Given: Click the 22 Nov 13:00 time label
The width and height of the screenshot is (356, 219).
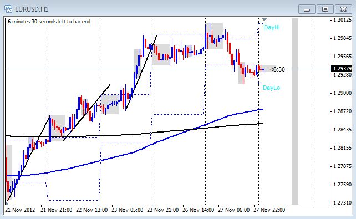Looking at the screenshot, I should tap(91, 210).
